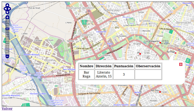Zoom in with the plus button
The height and width of the screenshot is (112, 194).
point(7,17)
